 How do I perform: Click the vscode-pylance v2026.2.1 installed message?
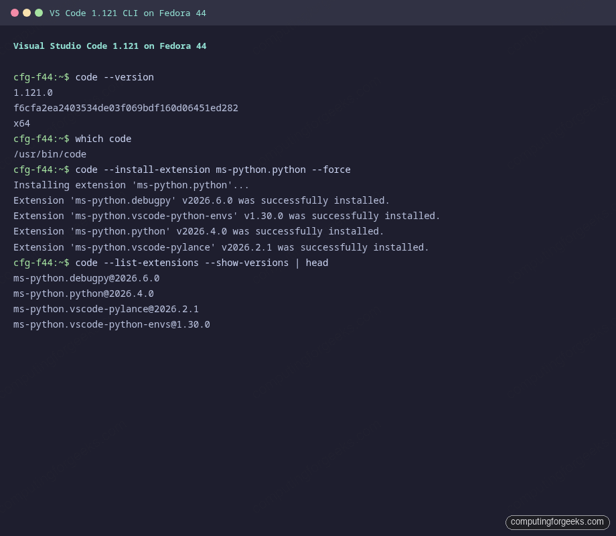(221, 247)
